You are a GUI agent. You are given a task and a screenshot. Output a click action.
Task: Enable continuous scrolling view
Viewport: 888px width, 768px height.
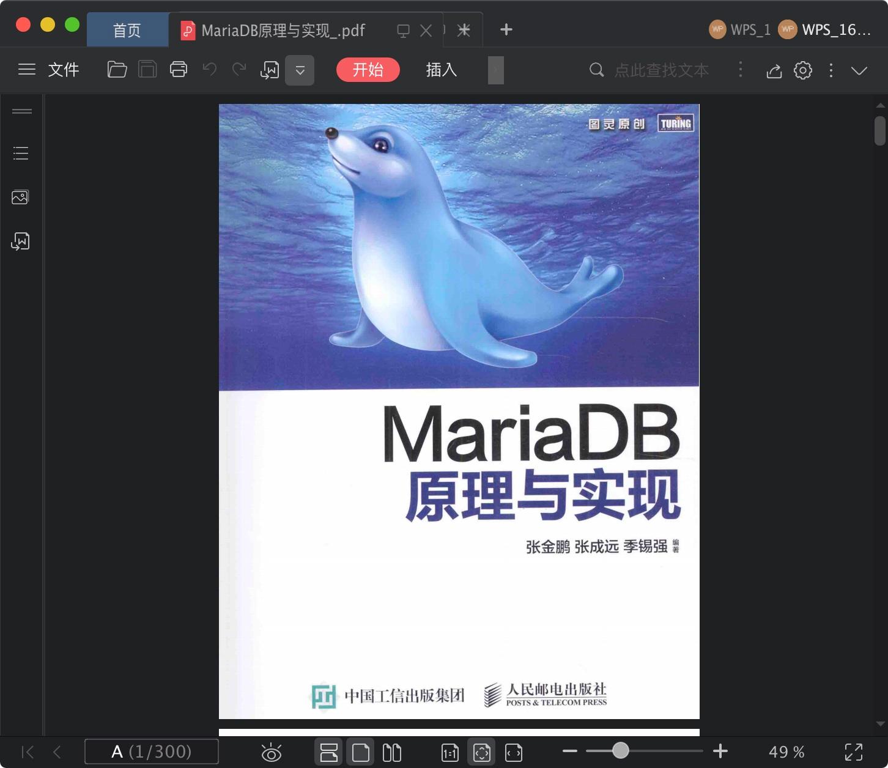click(x=329, y=752)
